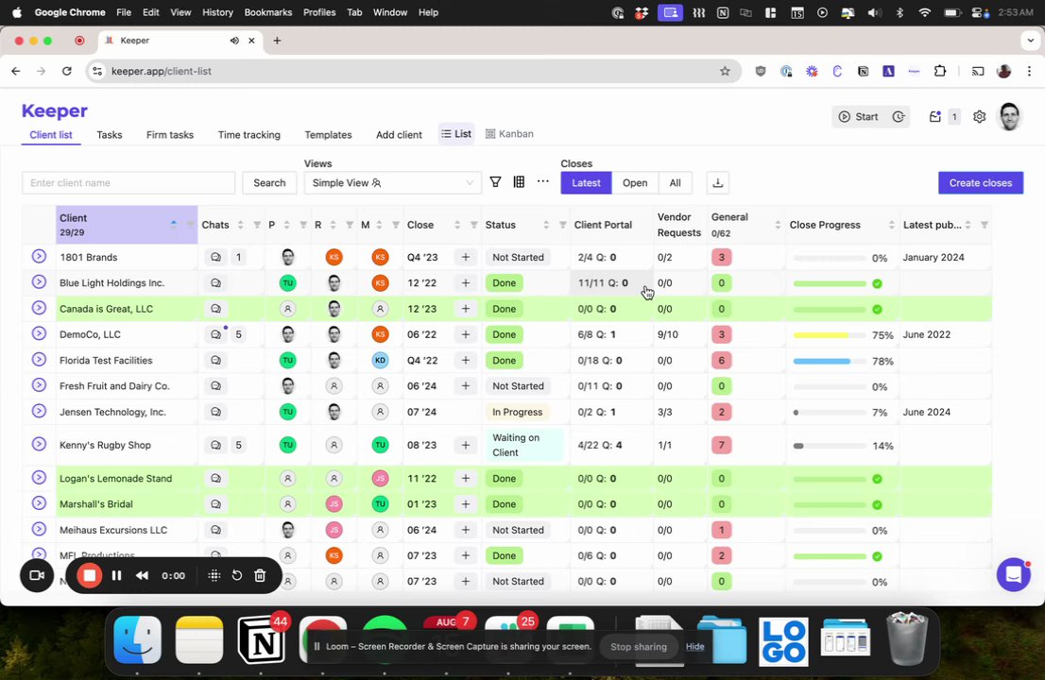Expand row for Marshall's Bridal
1045x680 pixels.
39,503
